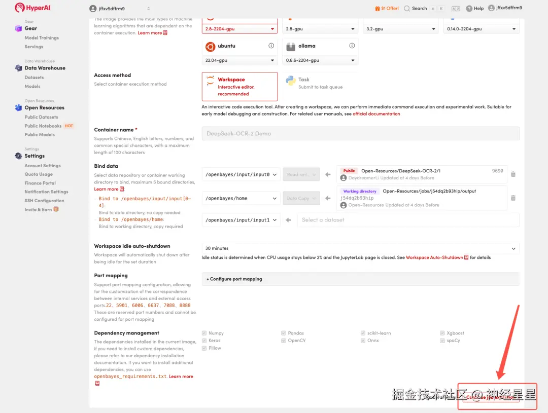Toggle the Numpy checkbox
The width and height of the screenshot is (548, 413).
[204, 333]
